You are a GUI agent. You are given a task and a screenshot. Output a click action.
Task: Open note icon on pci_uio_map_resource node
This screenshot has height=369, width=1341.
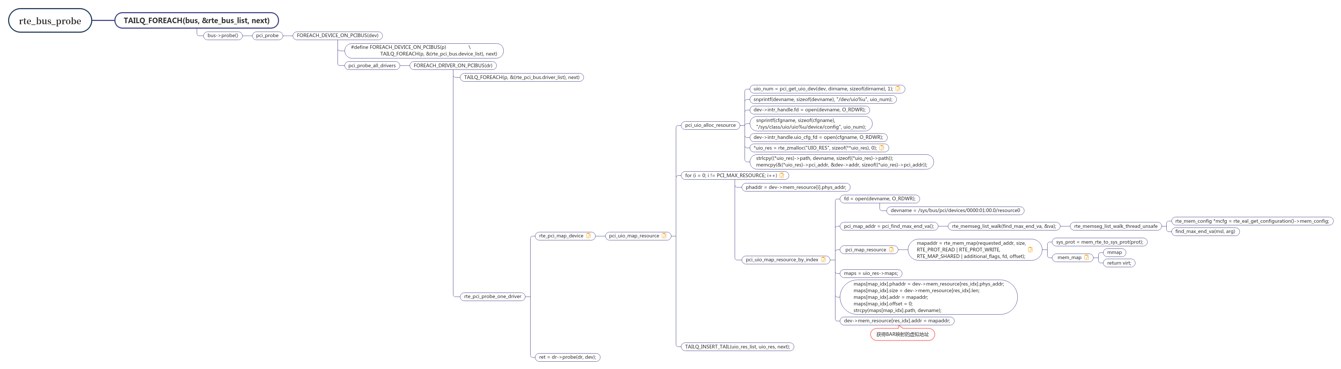point(664,236)
